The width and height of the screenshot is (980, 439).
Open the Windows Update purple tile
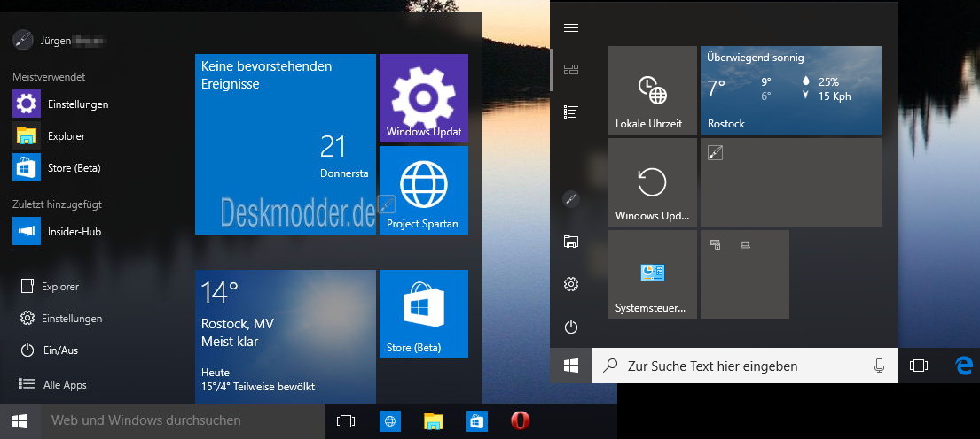click(x=423, y=98)
